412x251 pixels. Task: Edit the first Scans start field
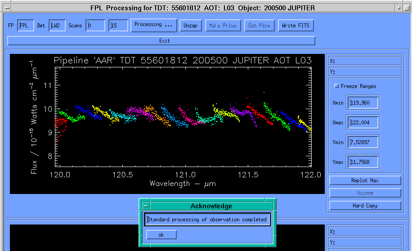click(95, 26)
